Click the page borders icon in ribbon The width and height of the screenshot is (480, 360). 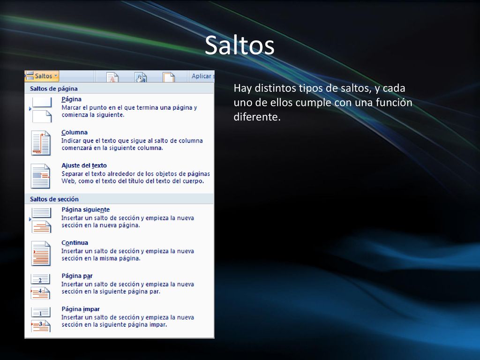point(169,77)
